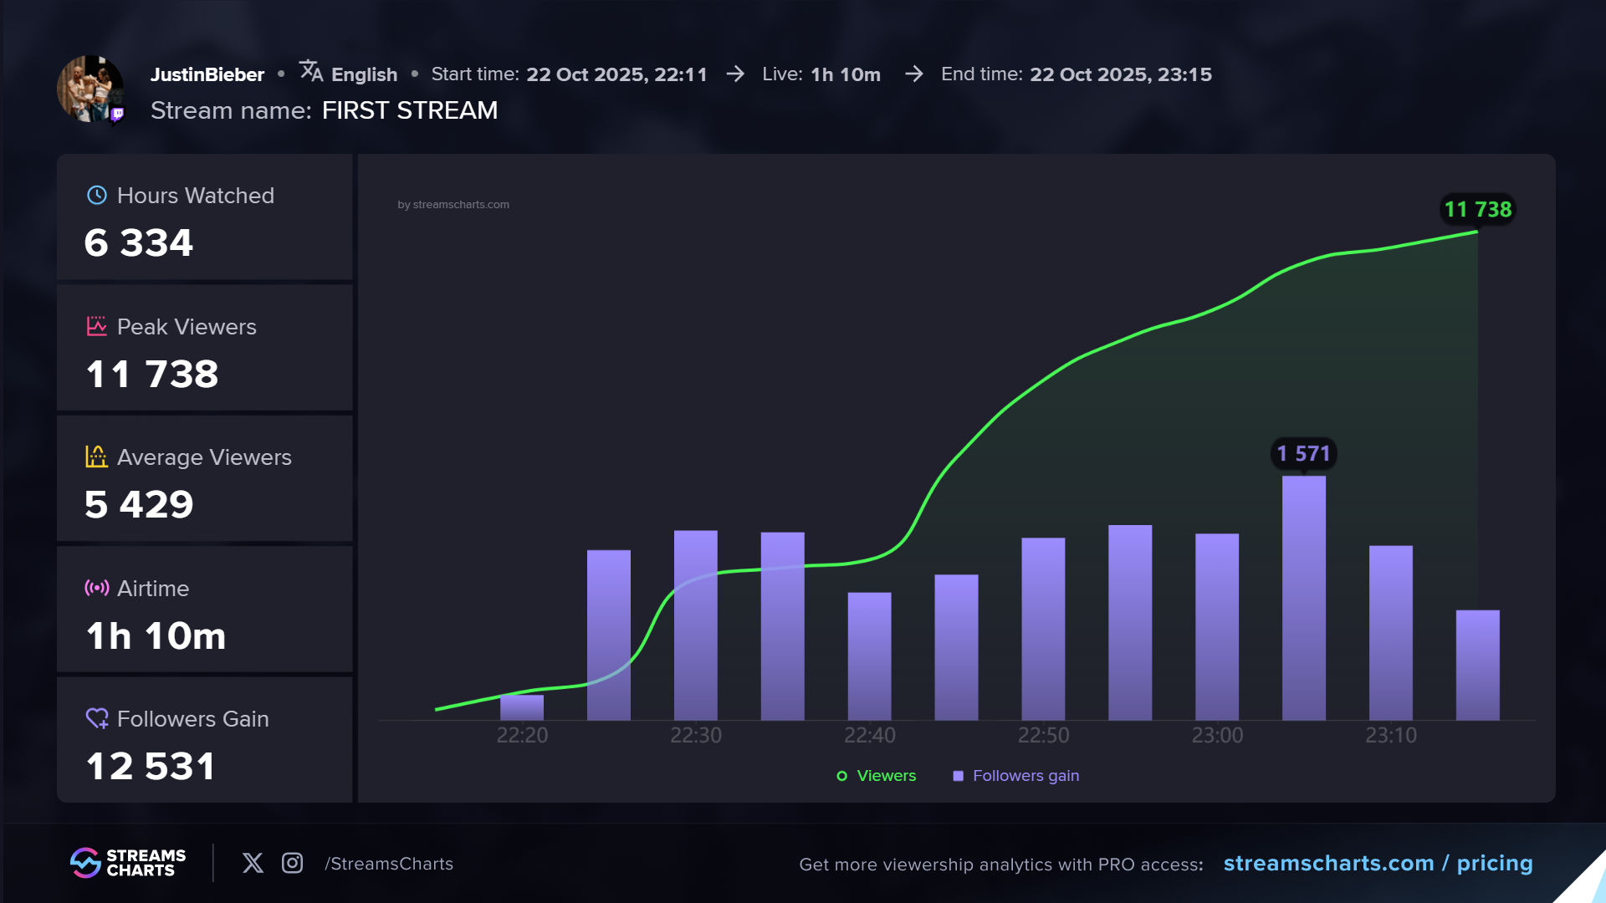Viewport: 1606px width, 903px height.
Task: Click the language translate icon near English
Action: [311, 72]
